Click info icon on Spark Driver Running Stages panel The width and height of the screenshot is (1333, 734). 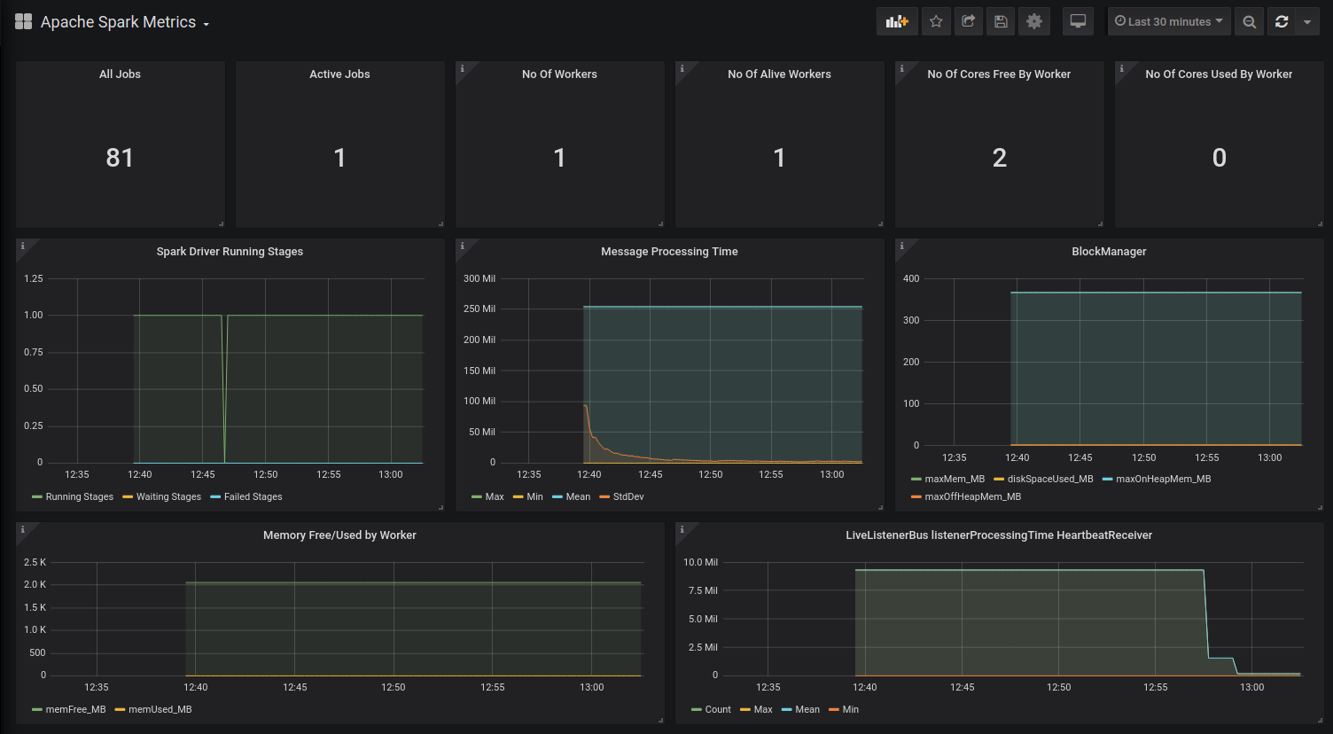pos(22,246)
